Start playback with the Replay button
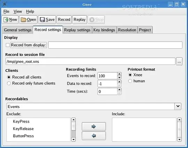188x148 pixels. coord(80,19)
